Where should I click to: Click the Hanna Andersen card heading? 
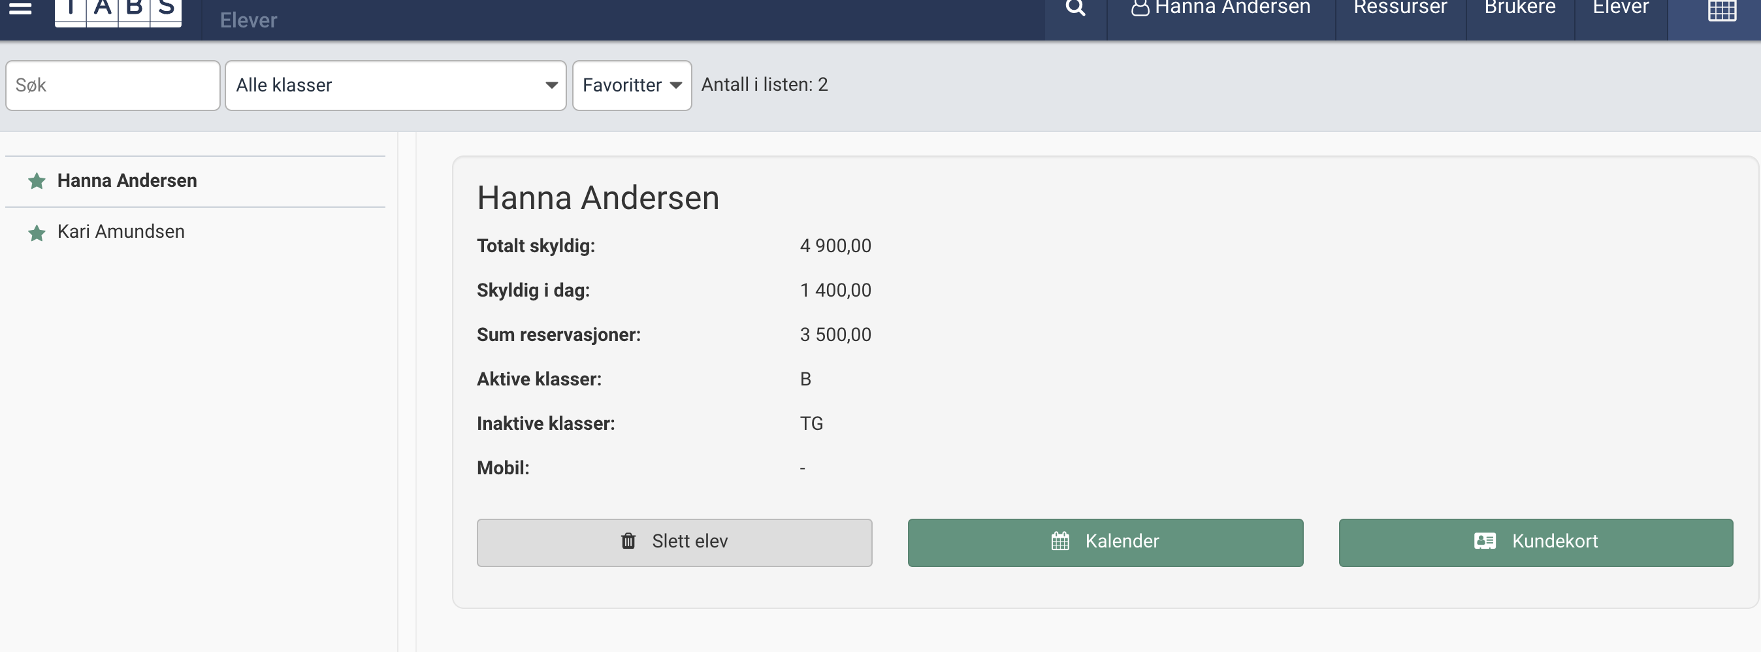point(598,198)
